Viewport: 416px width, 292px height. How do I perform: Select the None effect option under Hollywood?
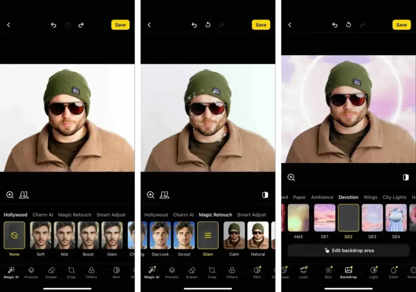click(14, 235)
